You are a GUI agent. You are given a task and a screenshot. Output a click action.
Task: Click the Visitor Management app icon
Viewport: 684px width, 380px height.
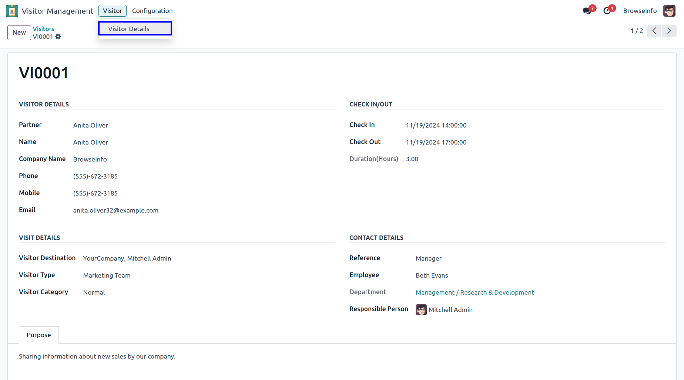click(x=12, y=11)
